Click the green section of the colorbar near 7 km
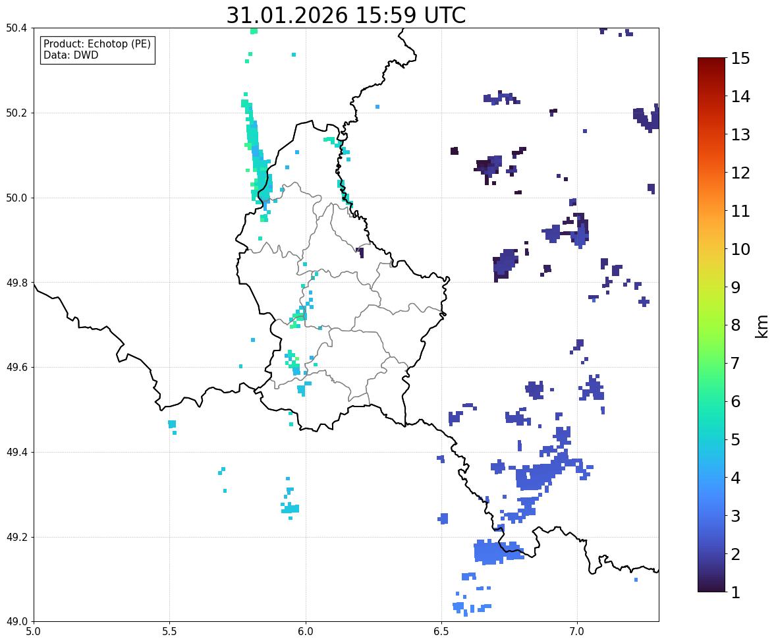The height and width of the screenshot is (643, 776). point(711,363)
